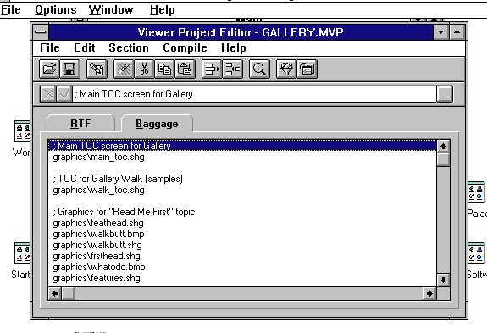Open the Section menu
This screenshot has width=487, height=333.
129,48
